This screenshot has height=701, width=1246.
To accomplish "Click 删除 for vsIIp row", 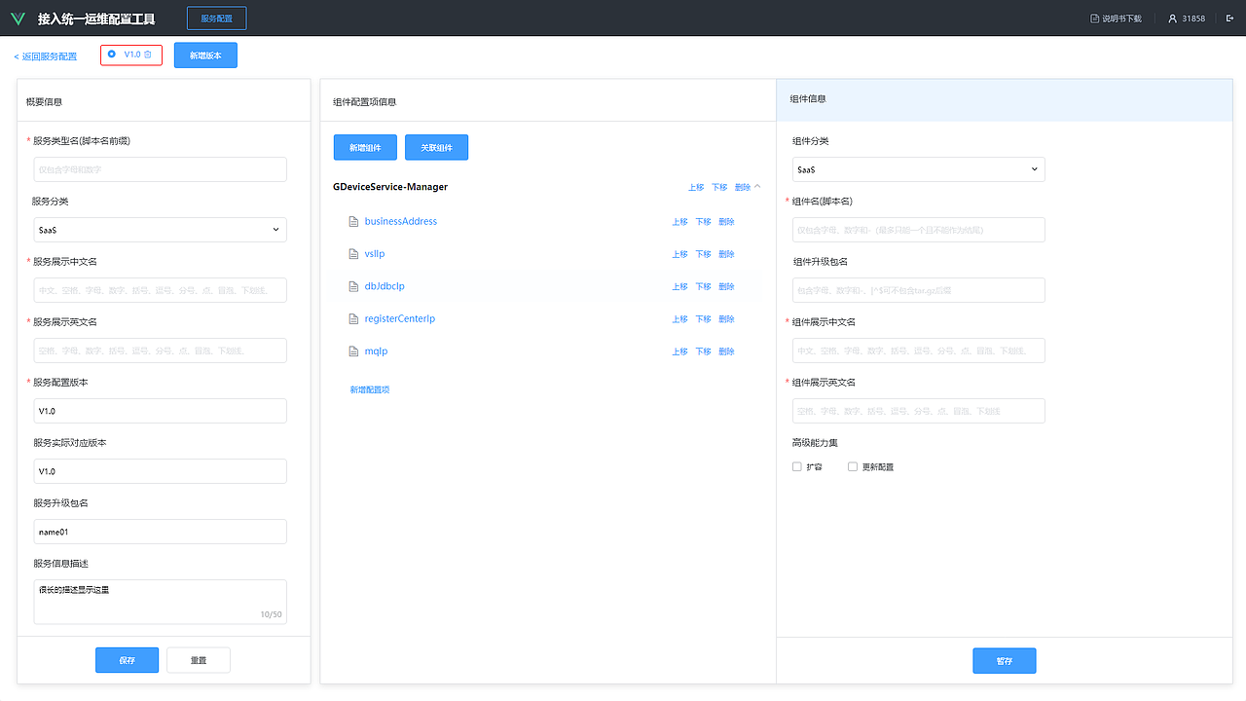I will point(726,254).
